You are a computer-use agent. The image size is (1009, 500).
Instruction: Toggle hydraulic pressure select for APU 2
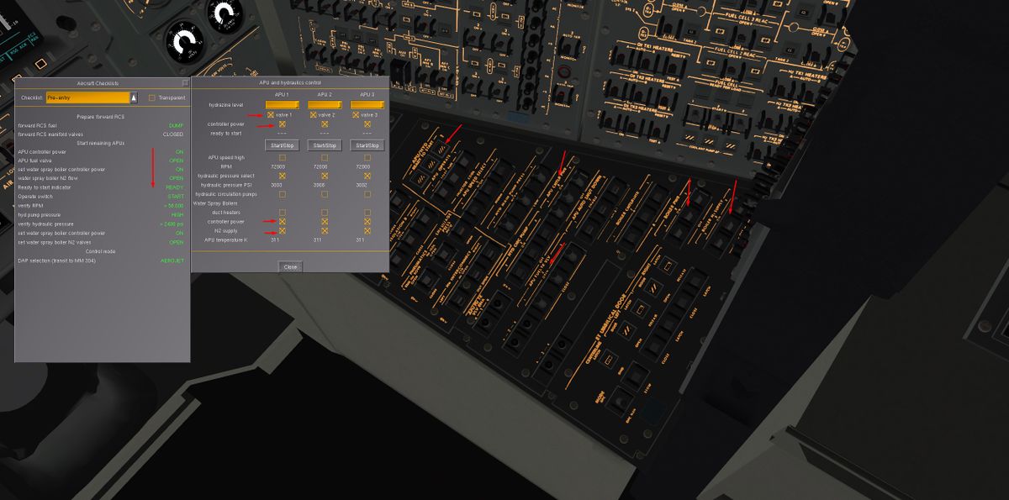[324, 175]
